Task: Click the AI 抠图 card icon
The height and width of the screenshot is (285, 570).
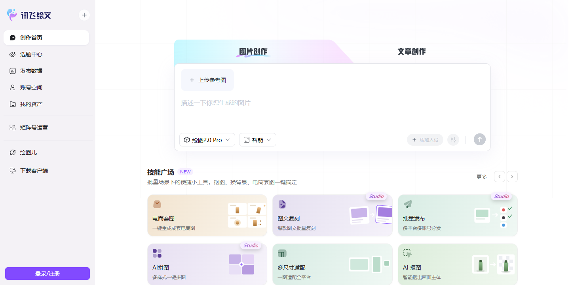Action: pos(407,253)
